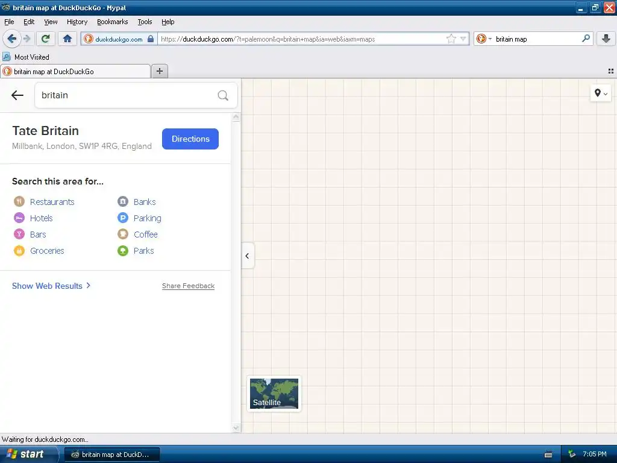Viewport: 617px width, 463px height.
Task: Open the search engine selector dropdown
Action: pos(484,39)
